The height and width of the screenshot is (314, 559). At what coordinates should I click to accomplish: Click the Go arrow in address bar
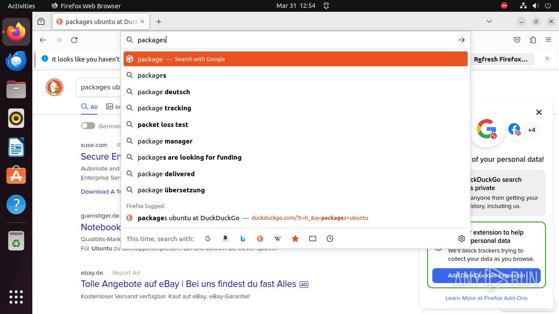462,40
